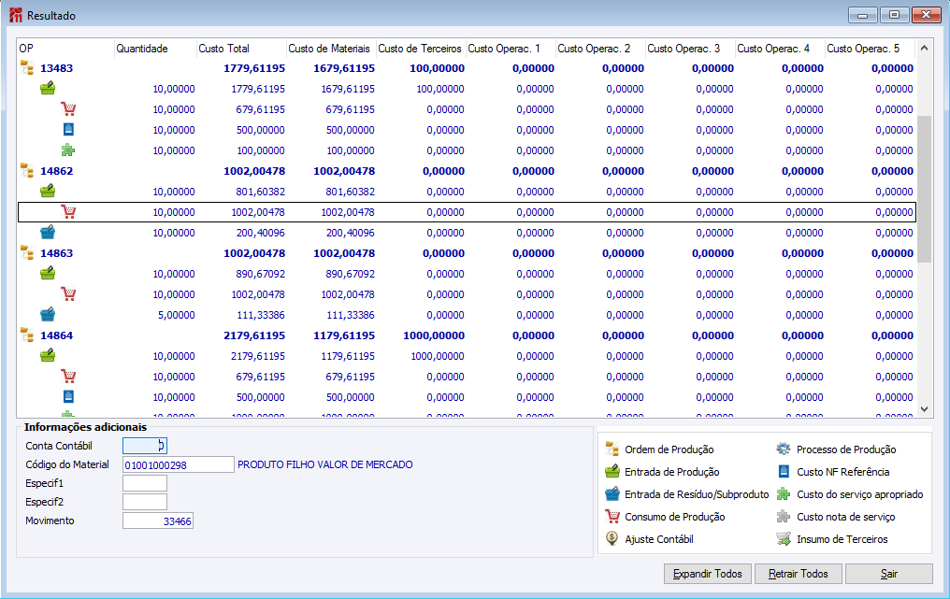Image resolution: width=950 pixels, height=599 pixels.
Task: Click the Custo de Materiais column header
Action: (329, 49)
